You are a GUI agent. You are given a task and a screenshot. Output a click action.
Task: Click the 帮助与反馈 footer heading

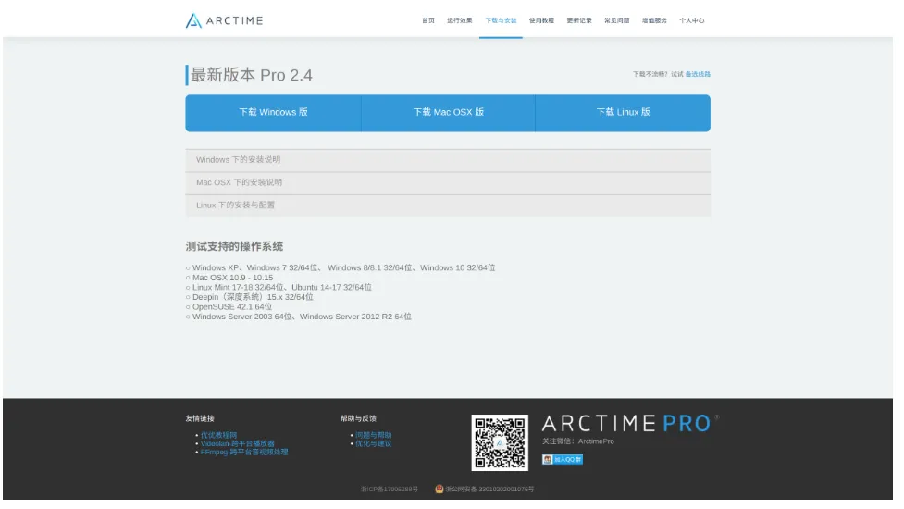(358, 418)
